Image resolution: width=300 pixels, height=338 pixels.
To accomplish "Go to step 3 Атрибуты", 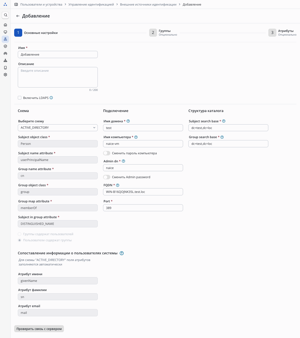I will [272, 33].
